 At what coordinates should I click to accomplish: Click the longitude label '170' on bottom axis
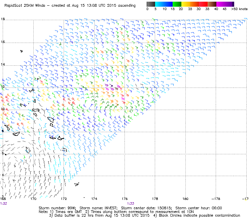33,199
